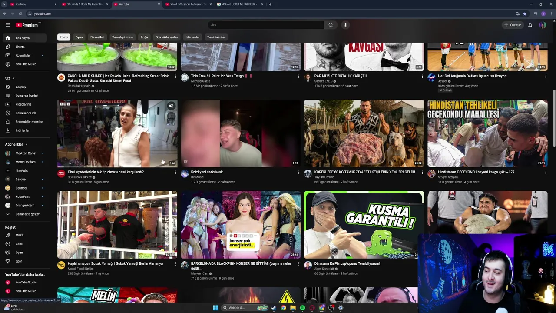Select the Son yüklenenler filter chip
556x313 pixels.
point(167,37)
